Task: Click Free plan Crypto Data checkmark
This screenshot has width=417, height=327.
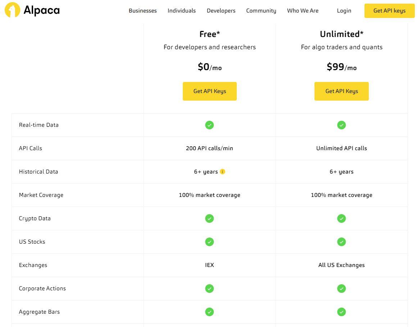Action: (209, 218)
